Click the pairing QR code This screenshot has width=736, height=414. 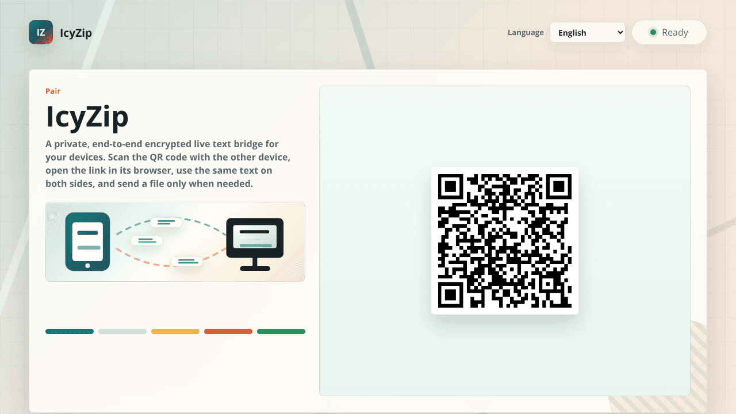(x=505, y=241)
